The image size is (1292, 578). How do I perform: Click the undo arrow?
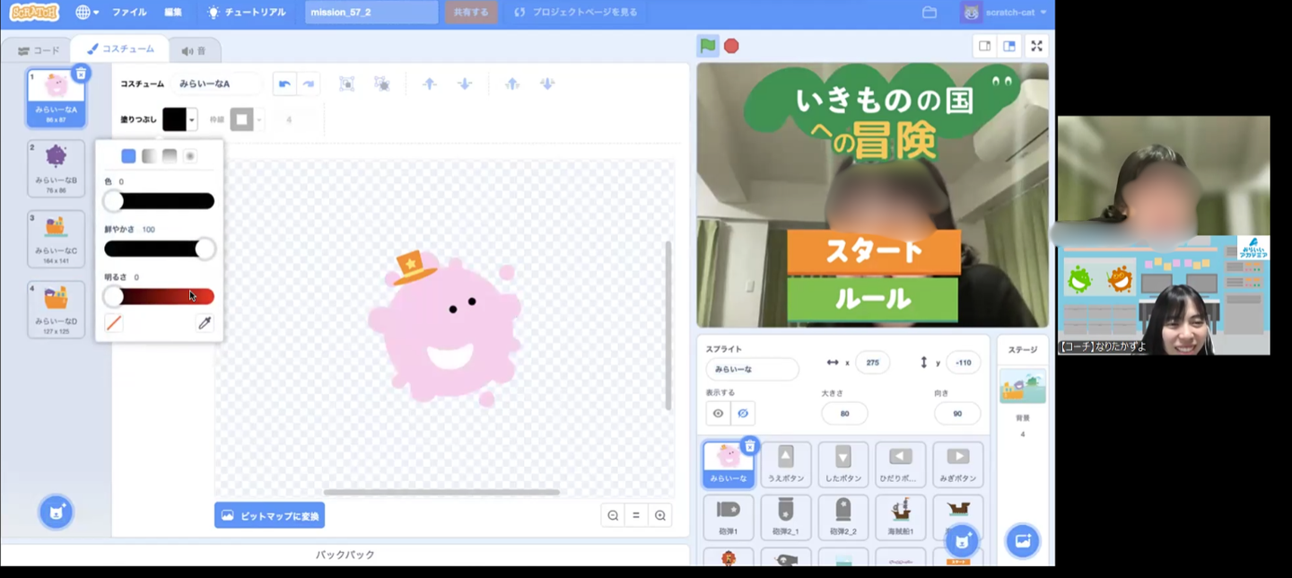(284, 83)
